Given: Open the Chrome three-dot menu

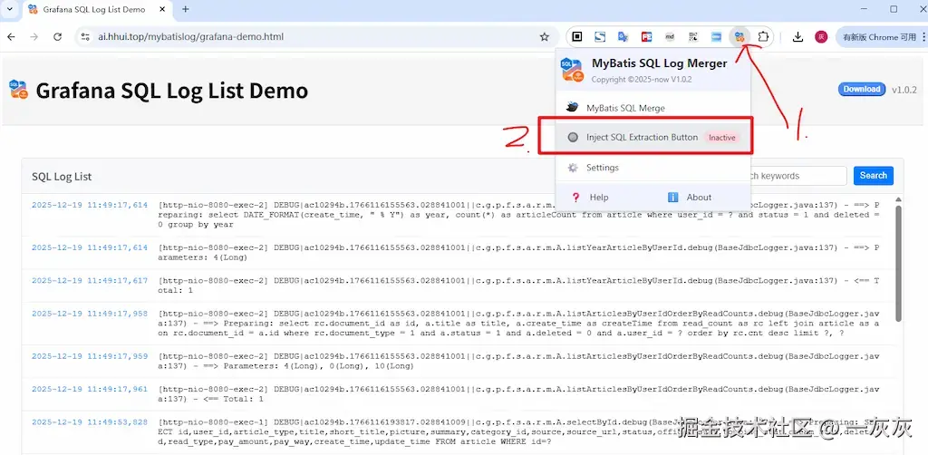Looking at the screenshot, I should pyautogui.click(x=923, y=36).
